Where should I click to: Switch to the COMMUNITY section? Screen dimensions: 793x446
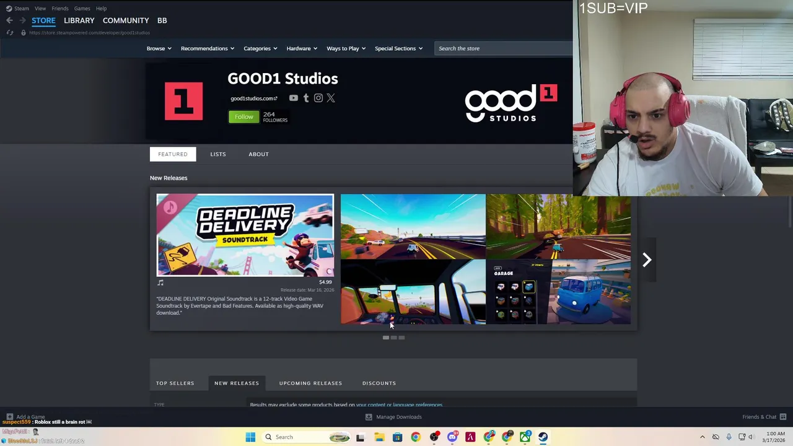[x=126, y=20]
